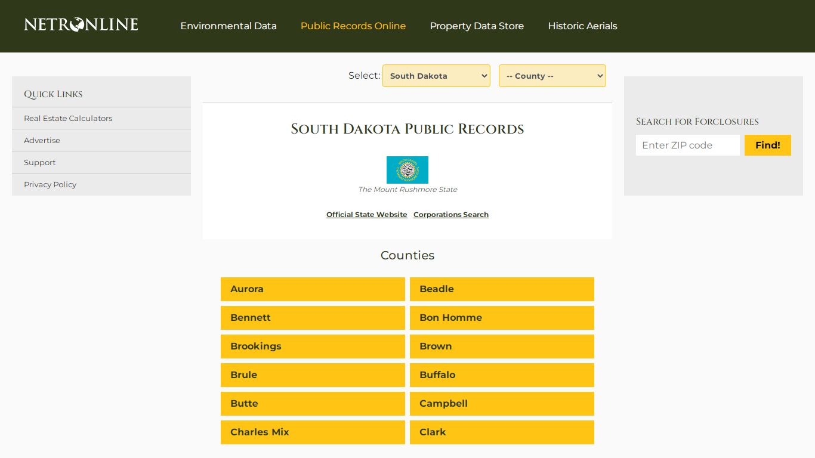
Task: Open Environmental Data menu item
Action: [x=229, y=26]
